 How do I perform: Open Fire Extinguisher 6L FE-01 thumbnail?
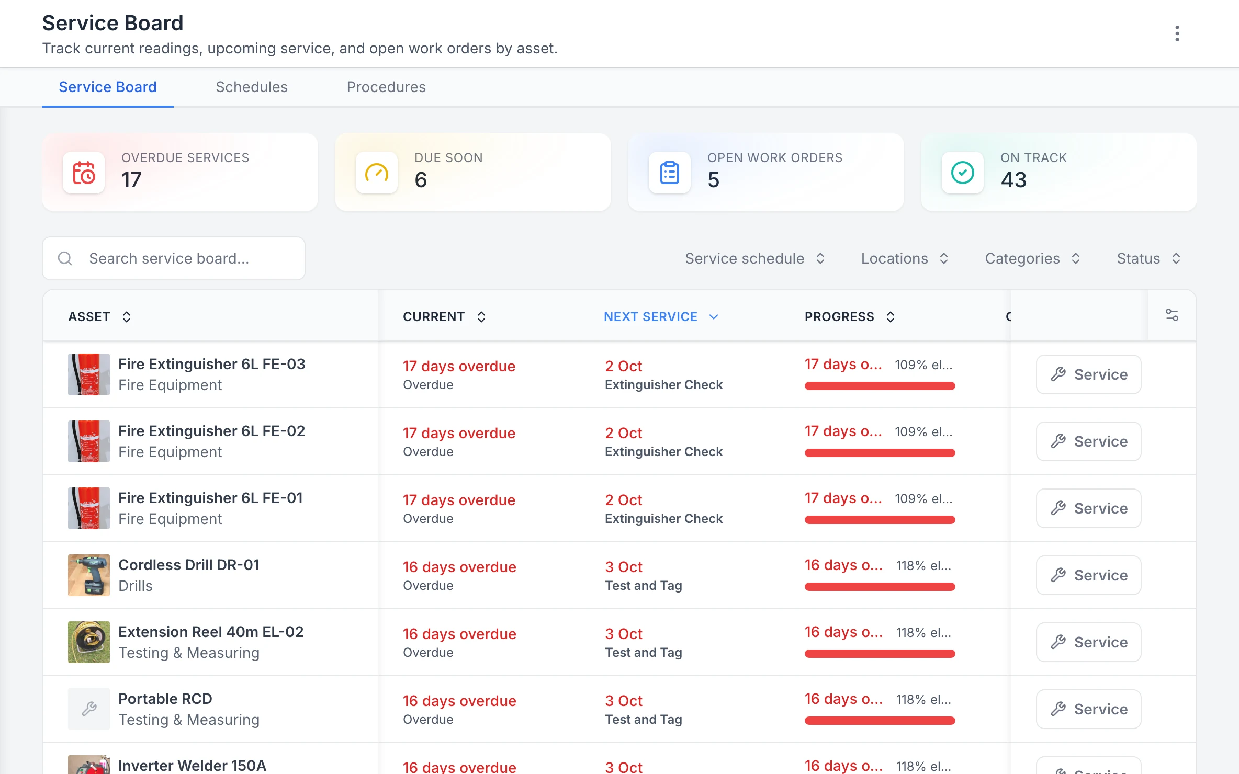click(x=89, y=508)
